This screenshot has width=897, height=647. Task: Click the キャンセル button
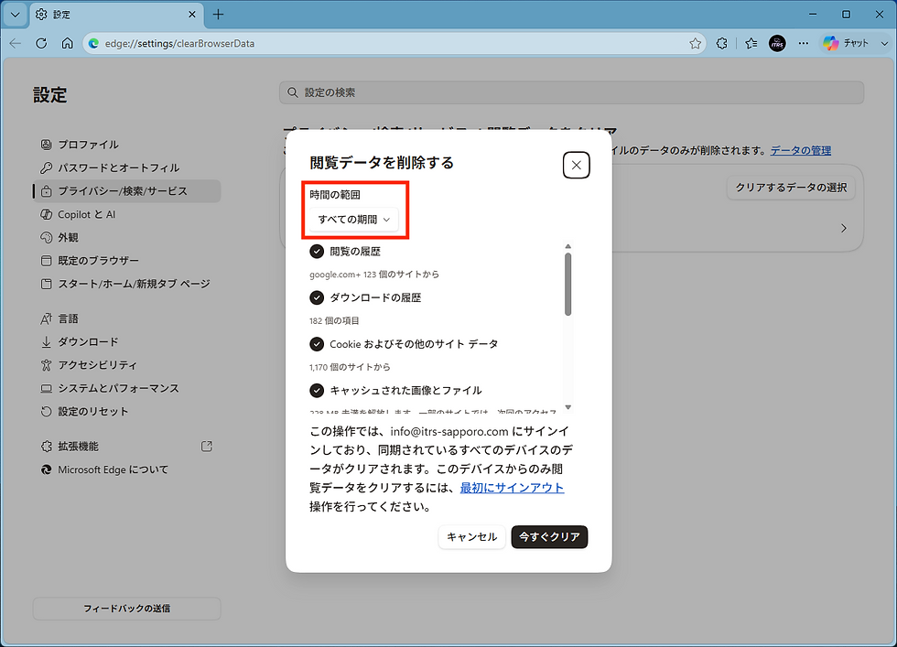click(472, 537)
